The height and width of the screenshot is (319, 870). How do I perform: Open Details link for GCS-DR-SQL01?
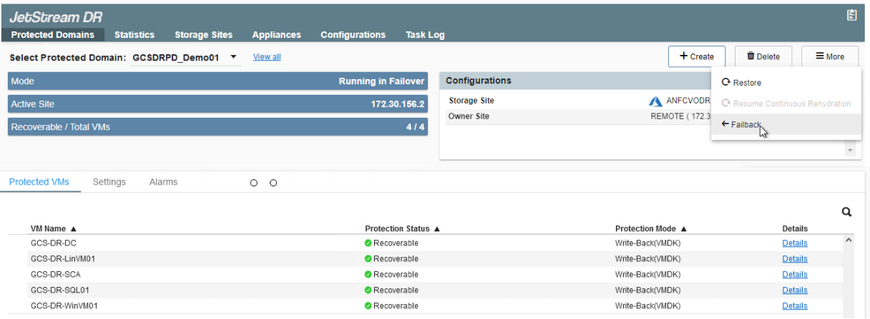tap(795, 290)
